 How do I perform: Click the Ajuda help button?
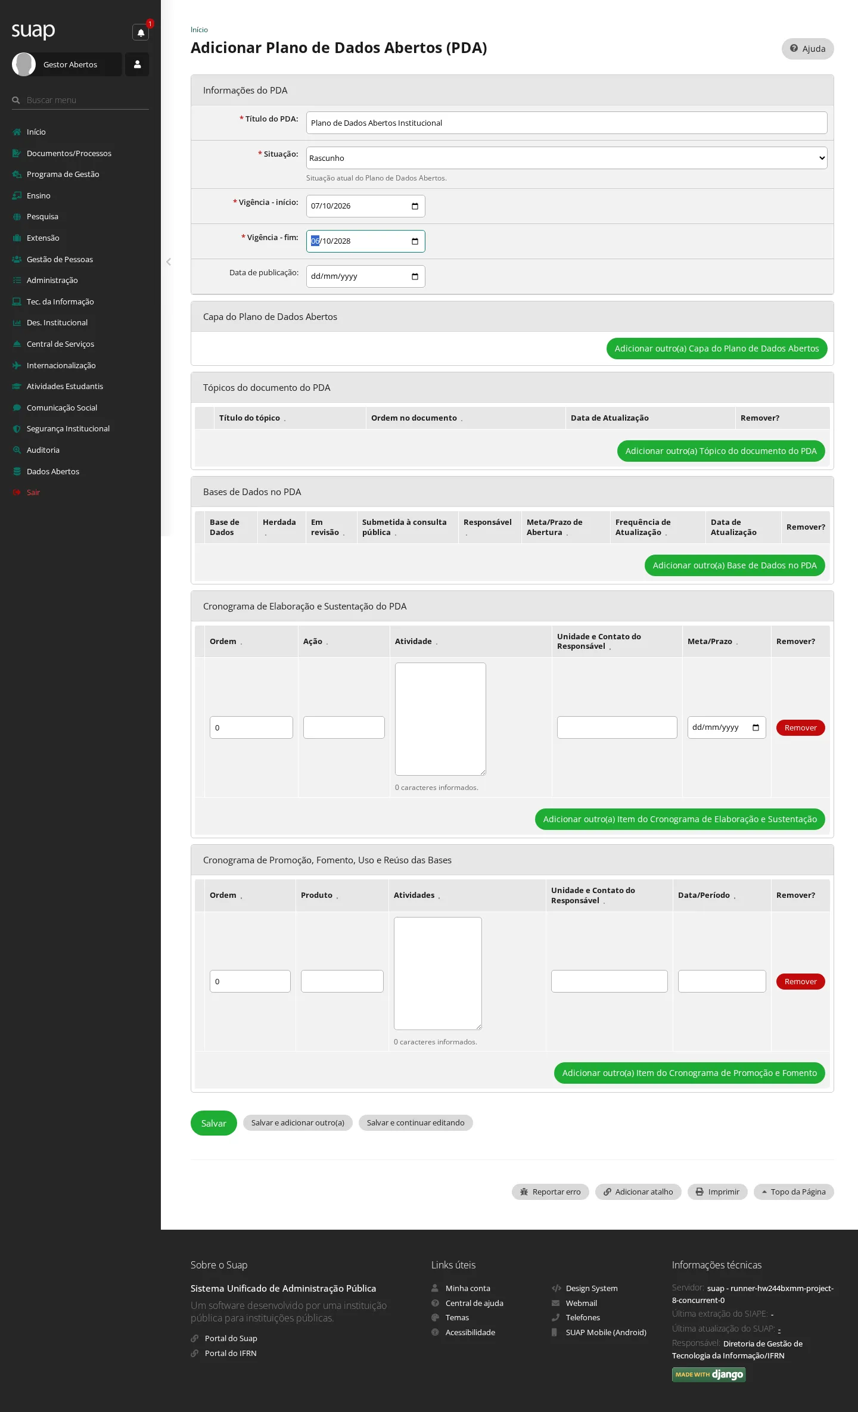[807, 49]
